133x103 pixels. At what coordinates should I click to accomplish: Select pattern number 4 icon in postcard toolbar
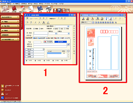(x=103, y=23)
